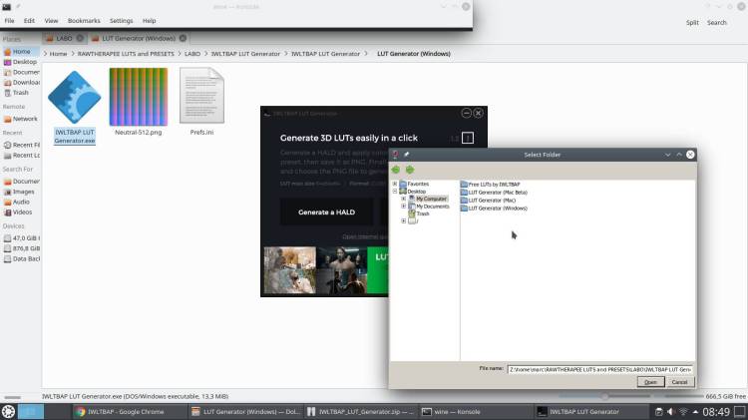Screen dimensions: 748x420
Task: Open the Bookmarks menu in Konsole
Action: point(84,21)
